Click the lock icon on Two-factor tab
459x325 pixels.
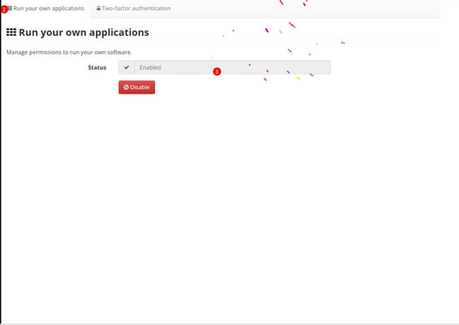coord(98,9)
